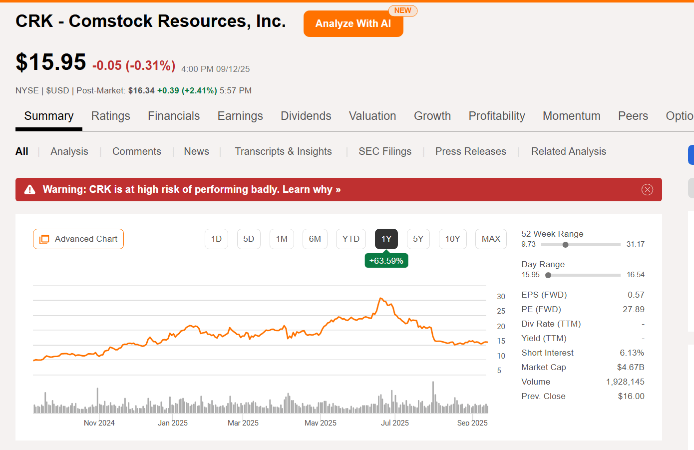Screen dimensions: 694x450
Task: View the SEC Filings section
Action: coord(385,151)
